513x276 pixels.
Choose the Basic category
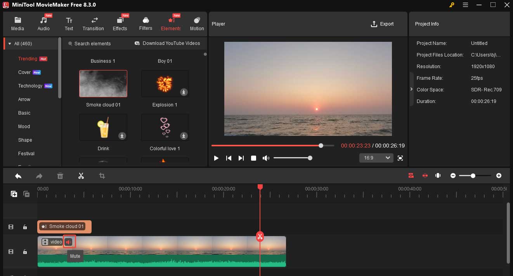tap(24, 113)
